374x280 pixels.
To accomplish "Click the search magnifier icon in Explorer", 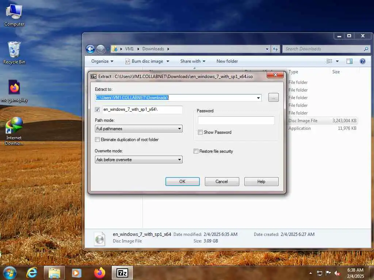I will [366, 49].
